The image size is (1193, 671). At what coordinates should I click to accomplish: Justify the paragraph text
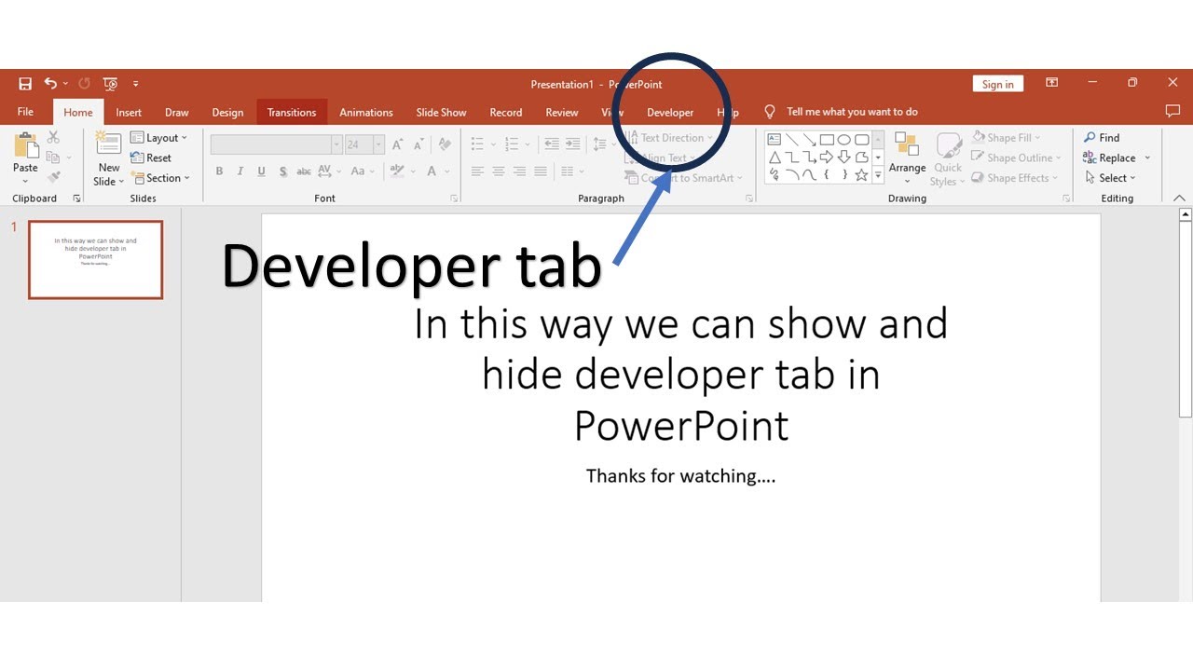tap(541, 171)
